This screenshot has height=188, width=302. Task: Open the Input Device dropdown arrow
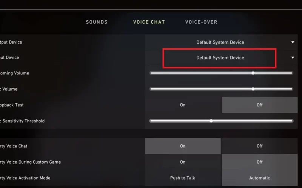(x=293, y=58)
